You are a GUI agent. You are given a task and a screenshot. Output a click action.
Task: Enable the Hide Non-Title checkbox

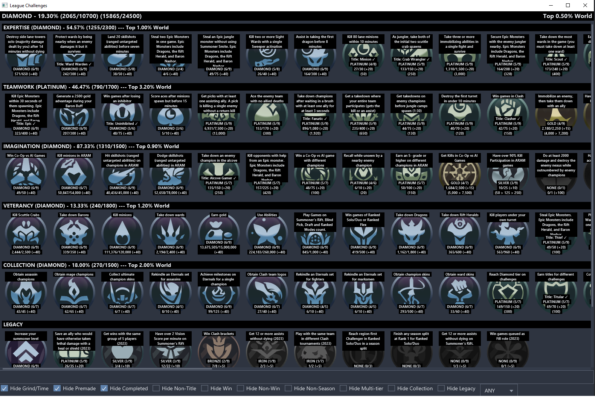point(156,388)
